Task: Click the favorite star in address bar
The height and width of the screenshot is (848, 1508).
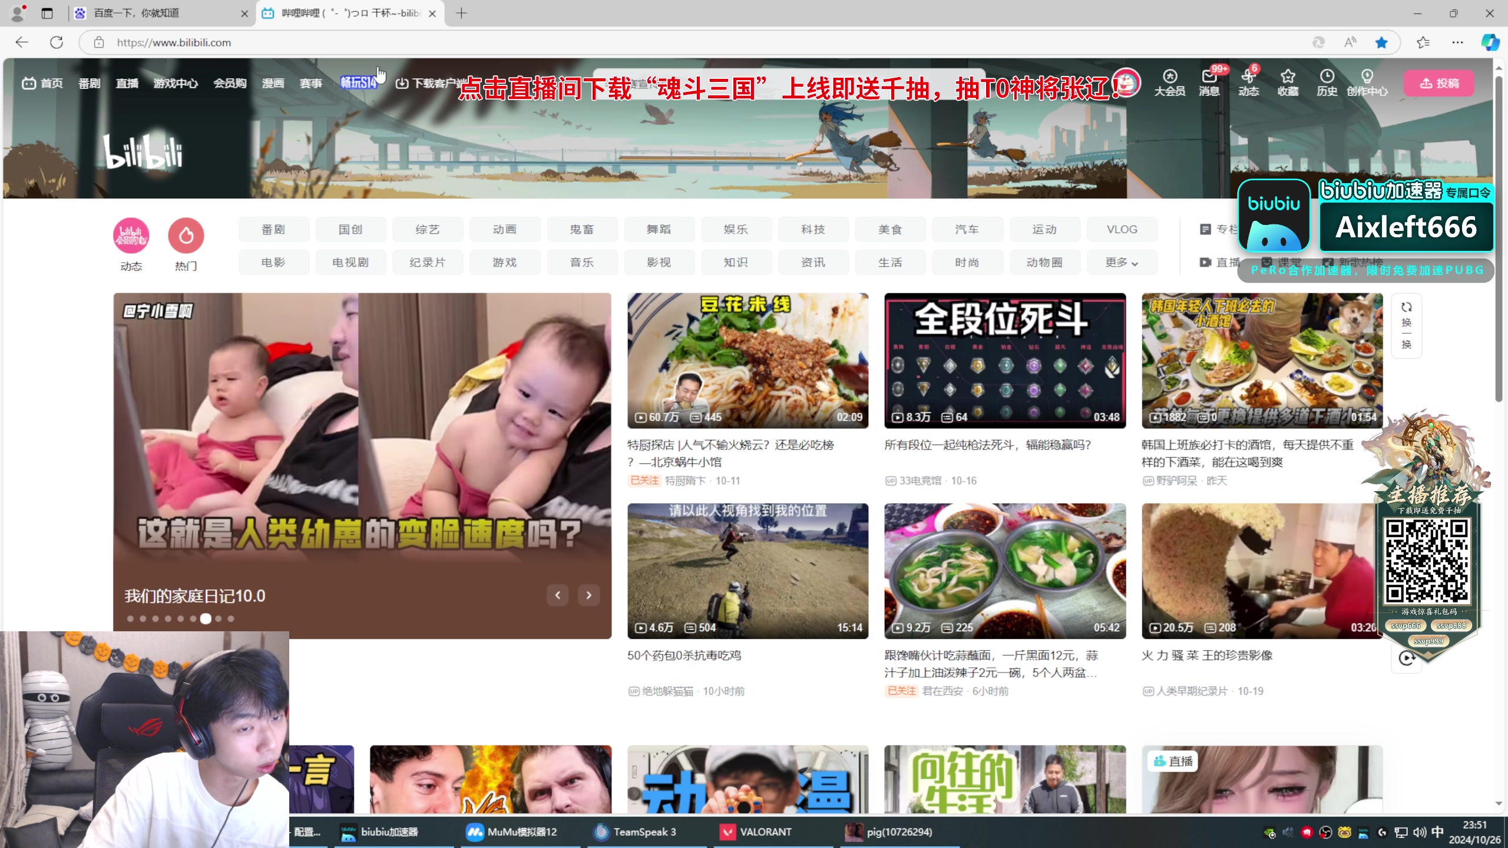Action: [1381, 42]
